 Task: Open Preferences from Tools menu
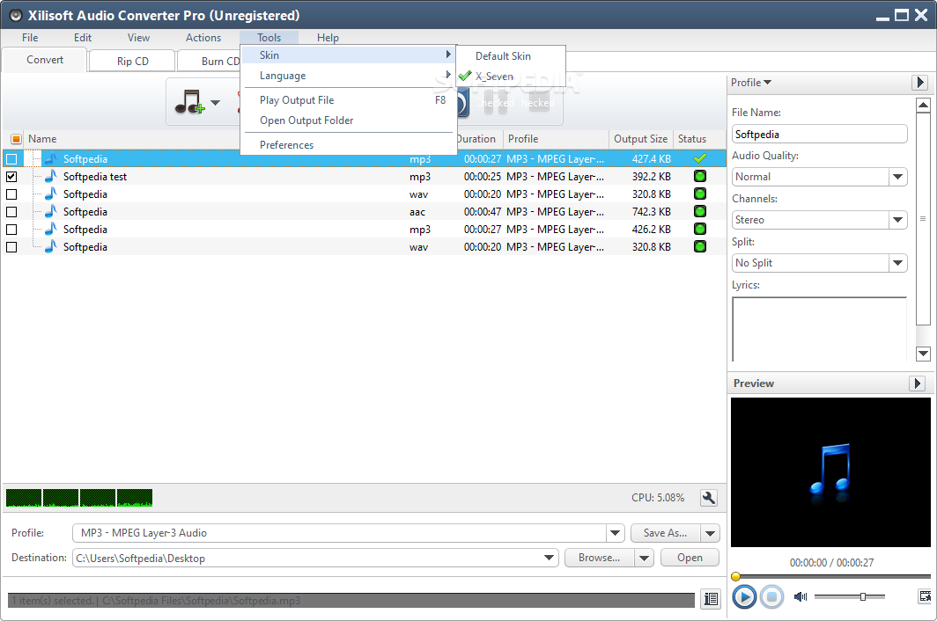[348, 145]
